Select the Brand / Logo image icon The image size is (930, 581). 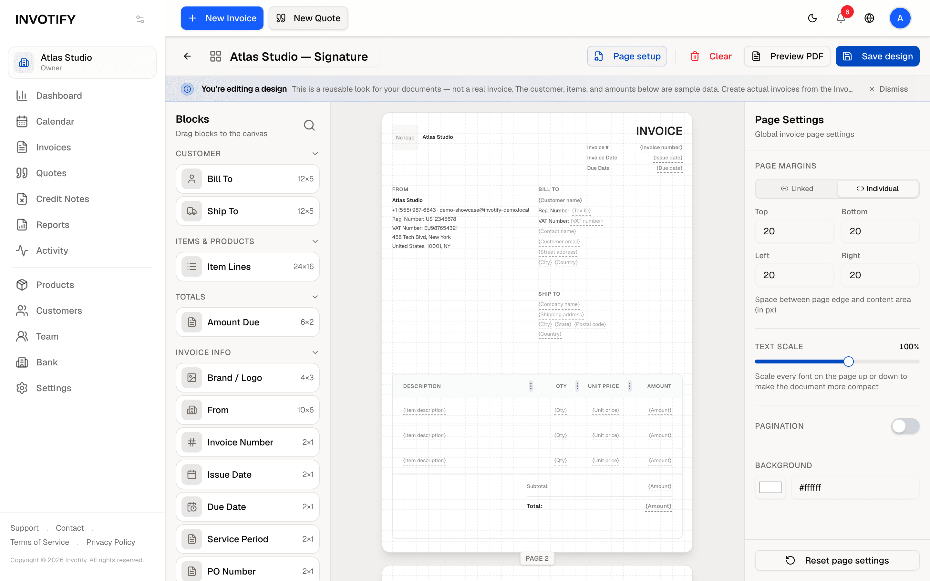click(x=192, y=378)
